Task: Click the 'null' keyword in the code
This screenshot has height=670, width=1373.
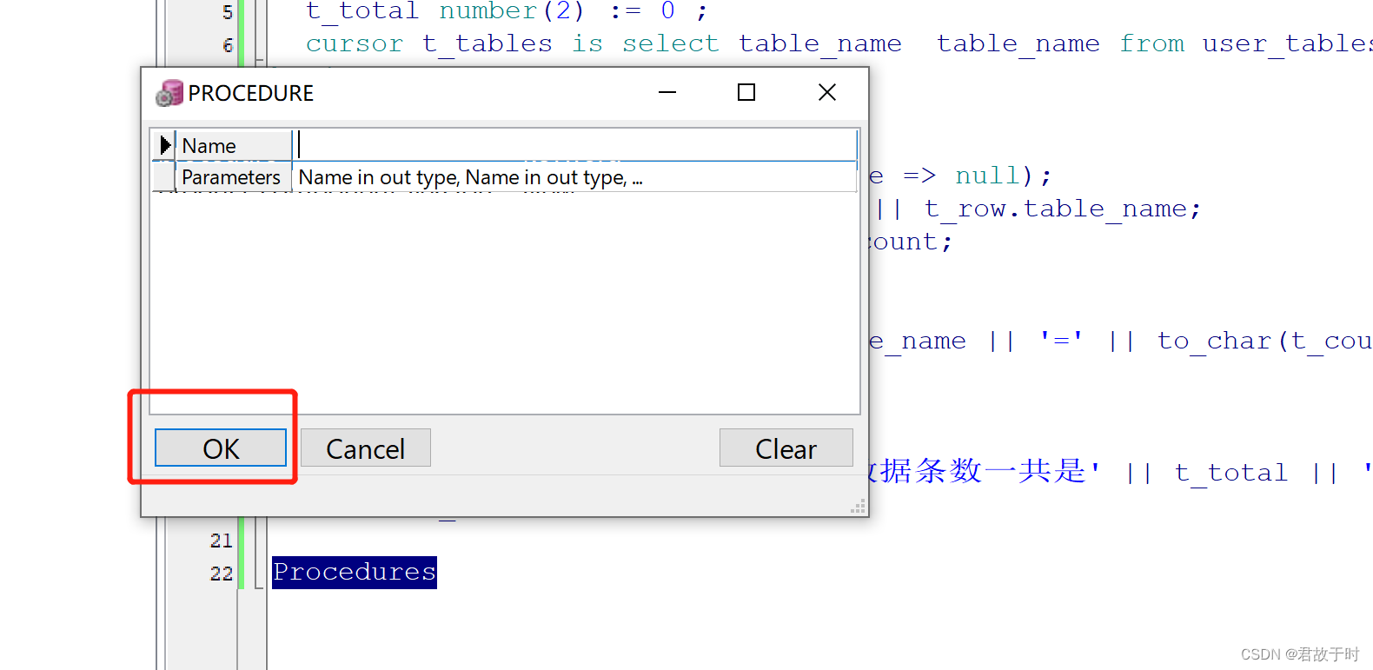Action: click(x=987, y=176)
